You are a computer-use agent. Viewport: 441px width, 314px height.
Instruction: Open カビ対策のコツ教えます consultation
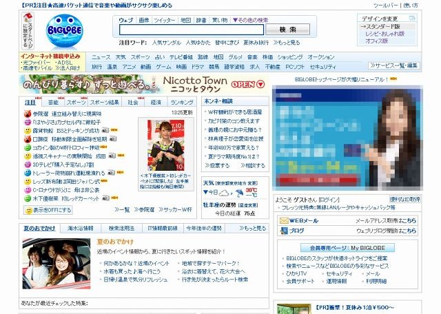(x=234, y=121)
